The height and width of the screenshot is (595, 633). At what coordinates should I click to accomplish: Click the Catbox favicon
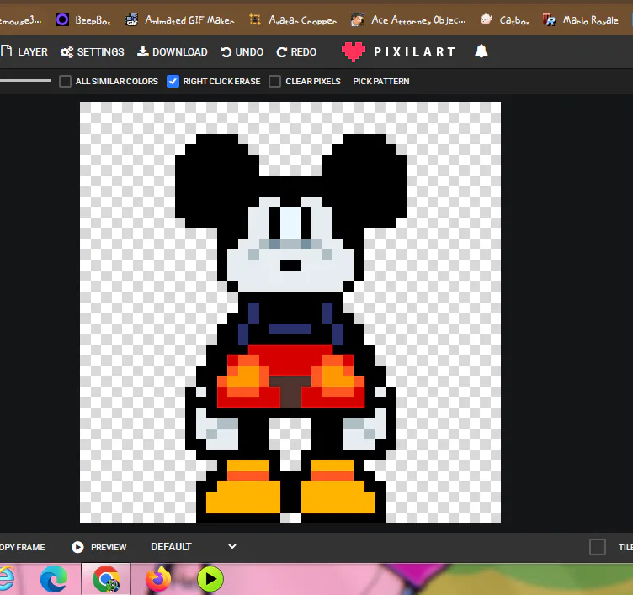coord(487,19)
